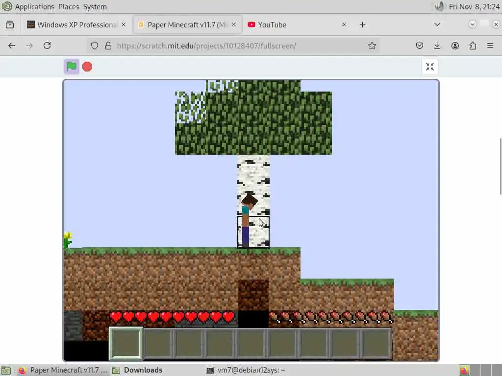Open the Pocket save icon
This screenshot has width=502, height=376.
pyautogui.click(x=420, y=46)
